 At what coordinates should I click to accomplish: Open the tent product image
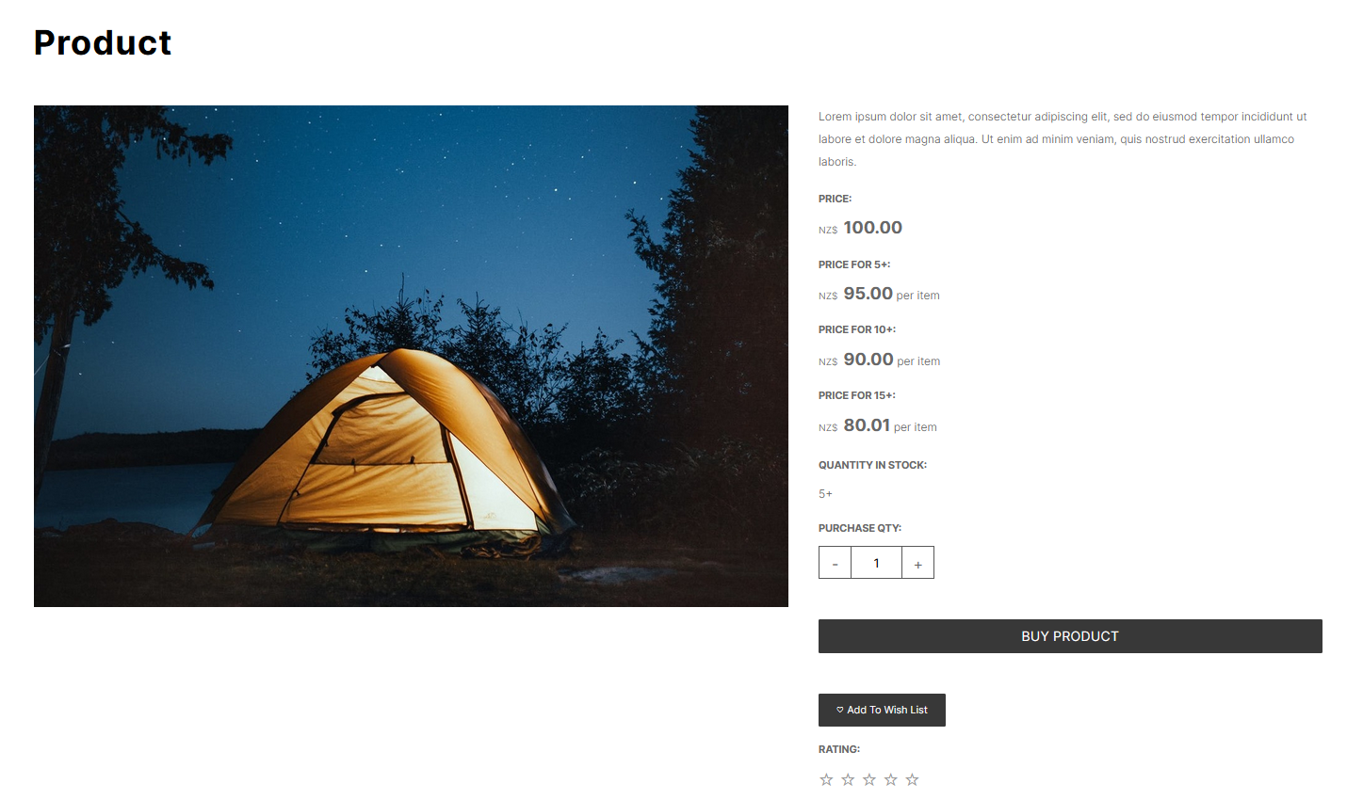pos(411,356)
